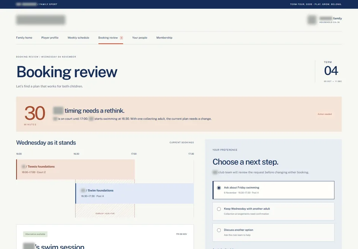Go to Your people tab
The image size is (358, 249).
pos(139,38)
